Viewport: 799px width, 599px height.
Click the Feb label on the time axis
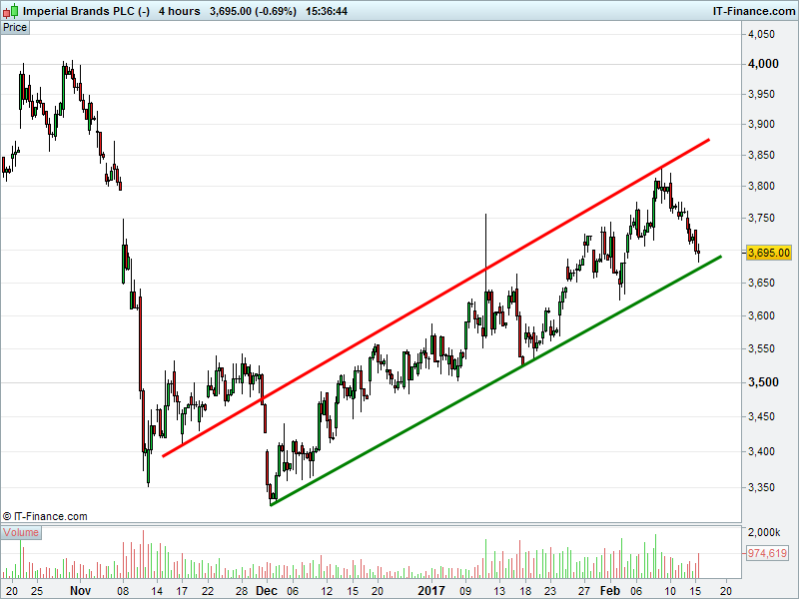609,590
